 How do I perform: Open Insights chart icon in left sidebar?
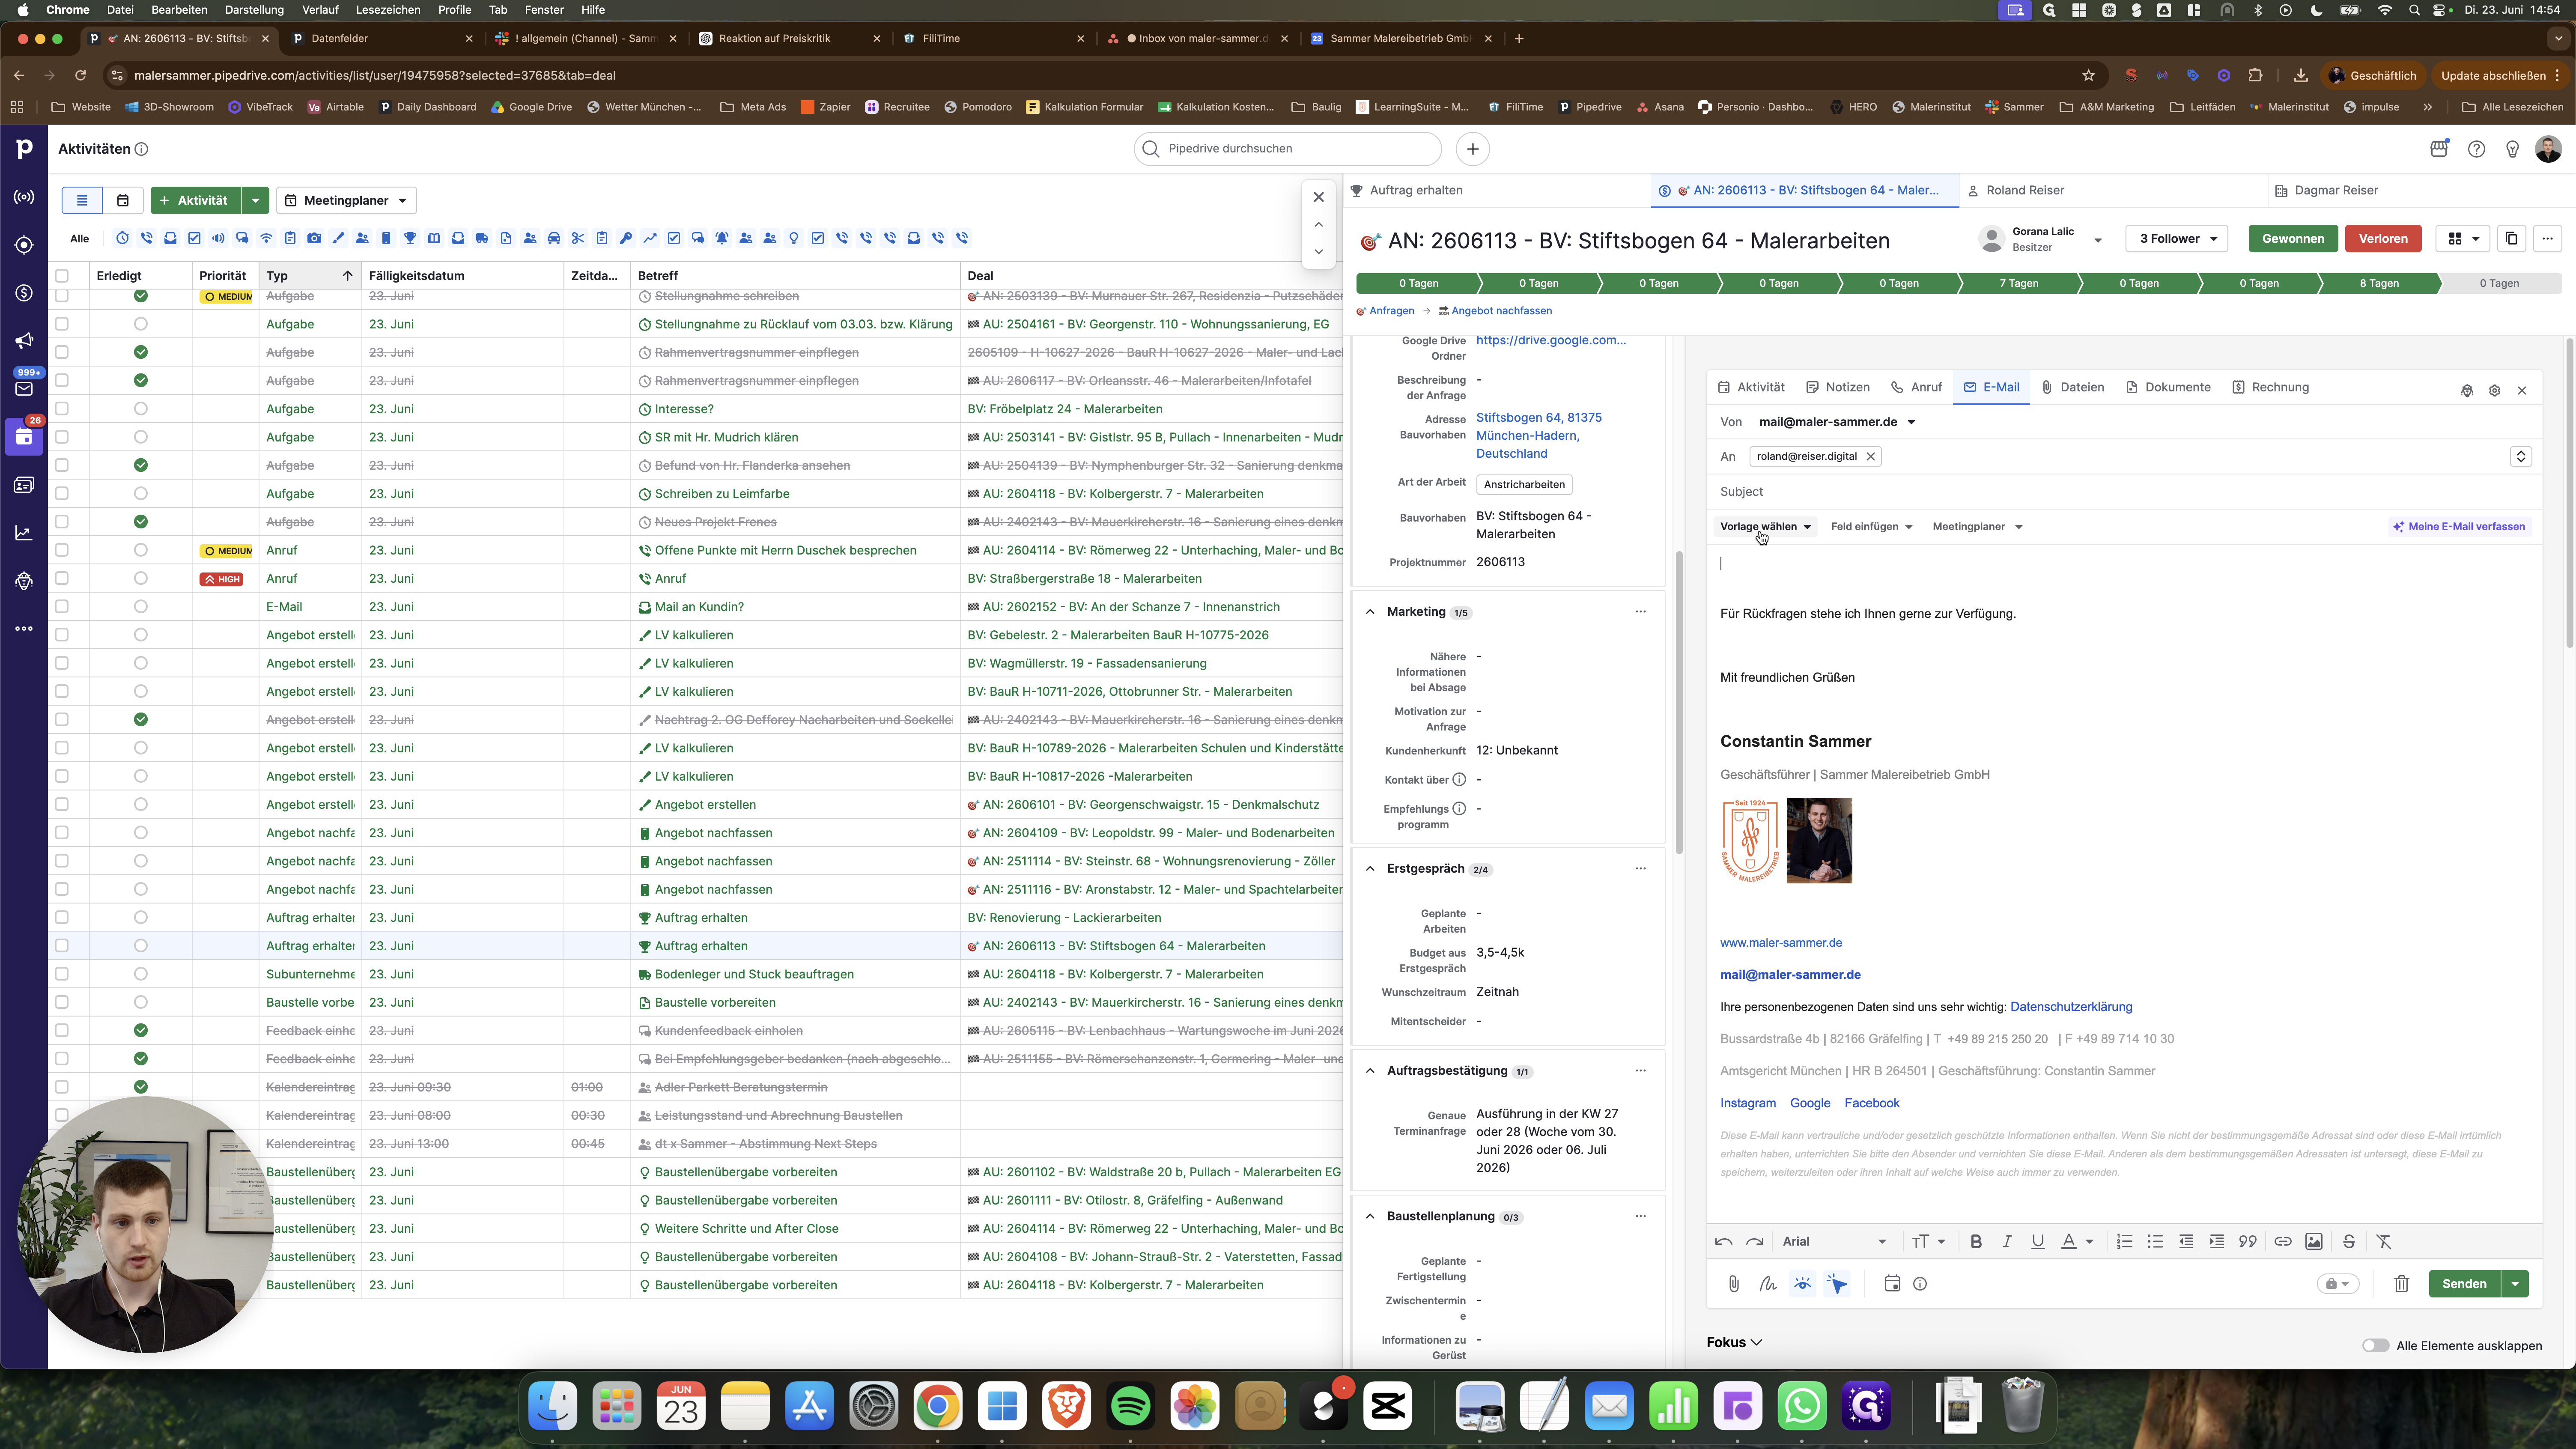tap(24, 533)
